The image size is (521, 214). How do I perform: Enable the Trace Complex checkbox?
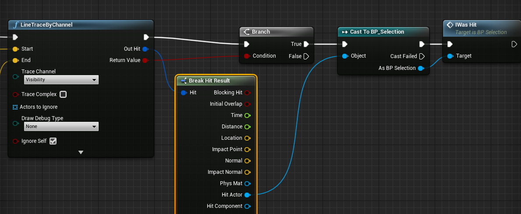tap(63, 94)
